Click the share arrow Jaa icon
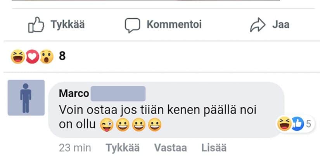The width and height of the screenshot is (320, 168). click(258, 25)
